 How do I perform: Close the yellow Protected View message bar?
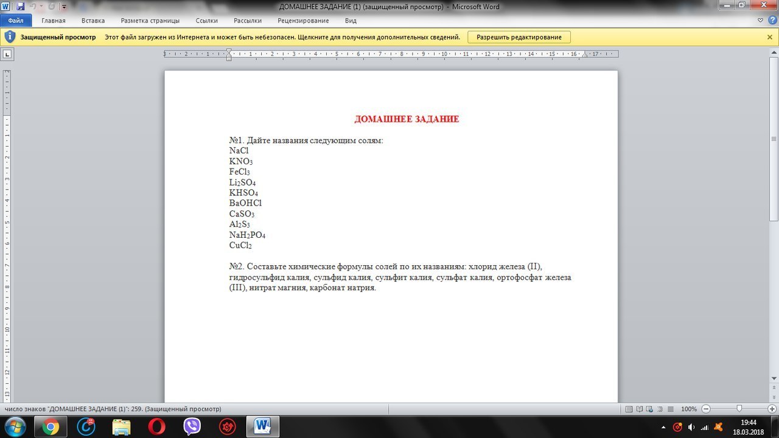click(x=770, y=37)
